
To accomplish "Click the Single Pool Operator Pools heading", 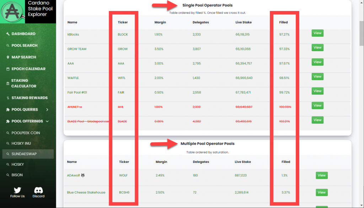I will click(208, 5).
